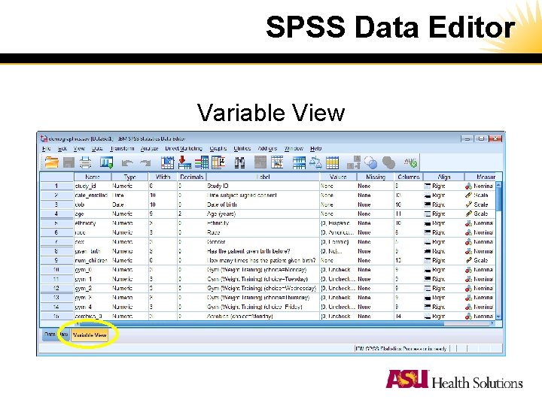This screenshot has height=406, width=542.
Task: Click the Variables info toolbar icon
Action: (202, 162)
